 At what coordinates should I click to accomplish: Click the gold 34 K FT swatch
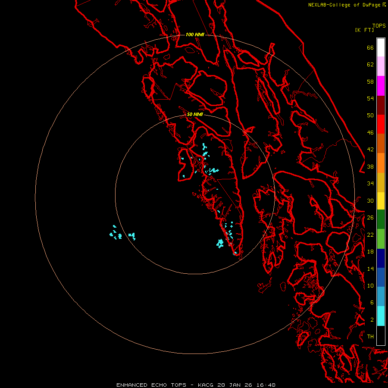(x=381, y=182)
